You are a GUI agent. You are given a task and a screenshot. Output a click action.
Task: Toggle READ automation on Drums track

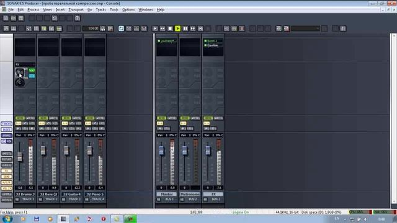tap(19, 118)
